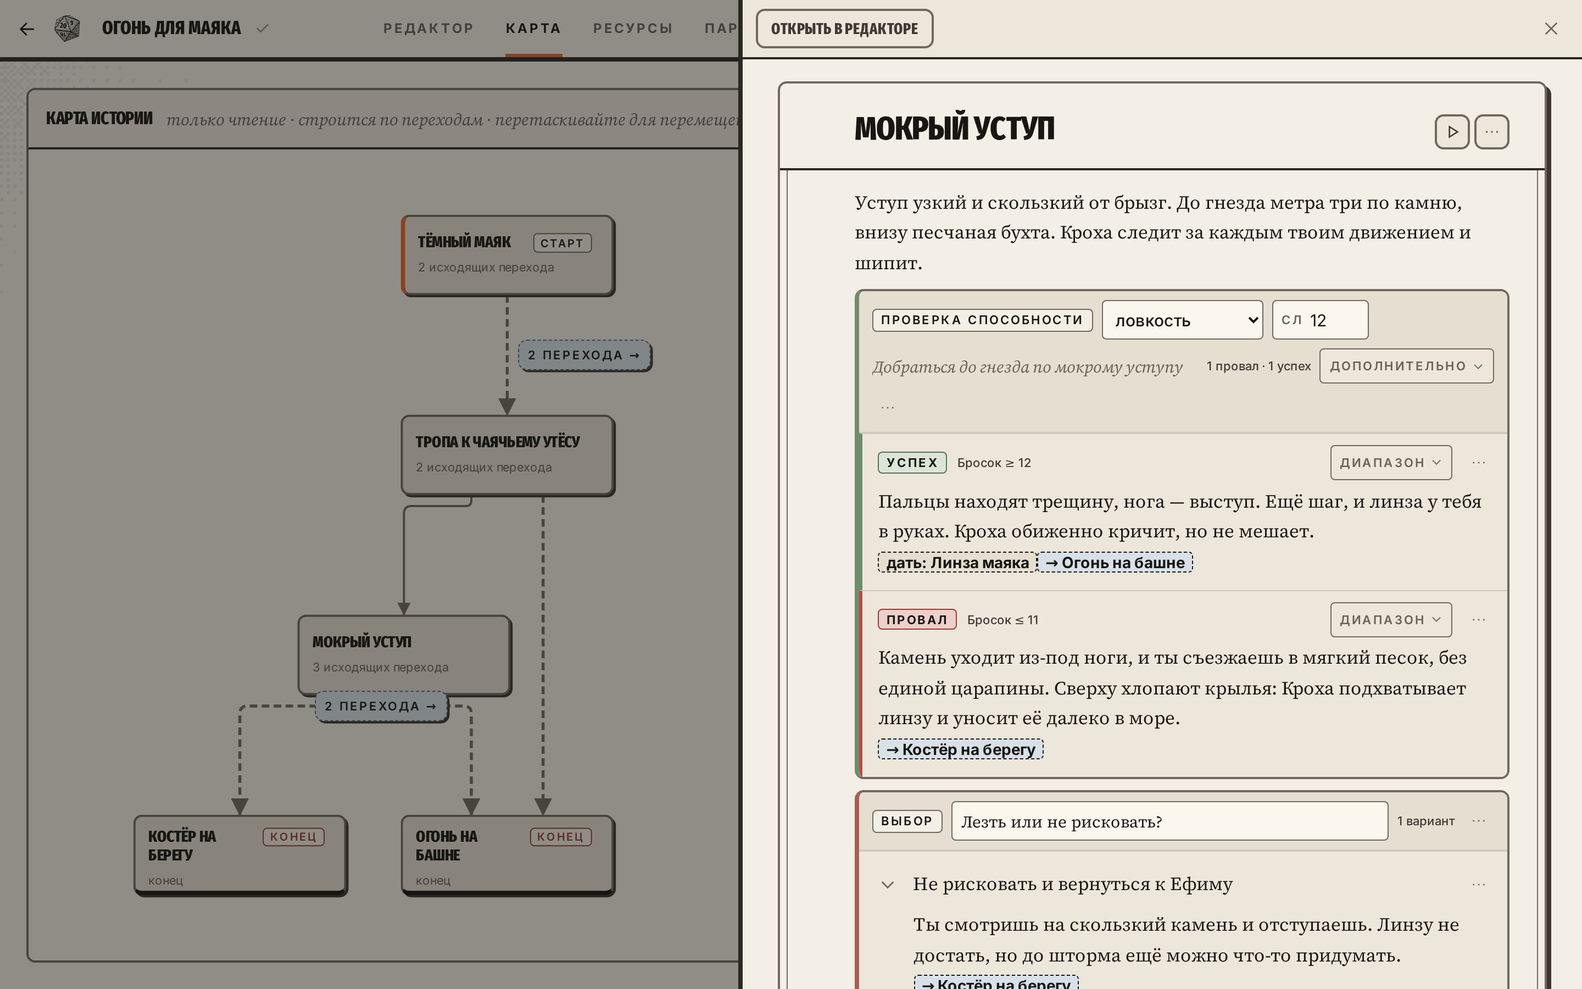Image resolution: width=1582 pixels, height=989 pixels.
Task: Select the Огонь на башне end node
Action: [508, 854]
